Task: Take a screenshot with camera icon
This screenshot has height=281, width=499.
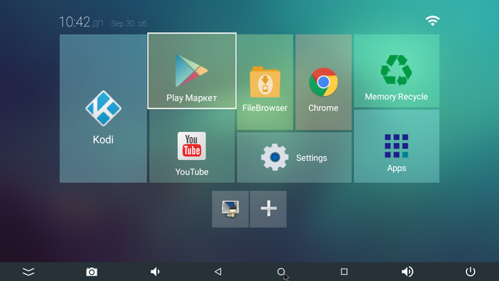Action: (92, 272)
